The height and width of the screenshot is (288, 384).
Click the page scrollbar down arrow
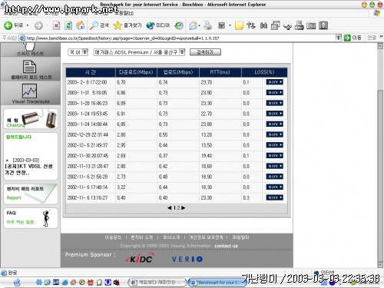point(380,264)
